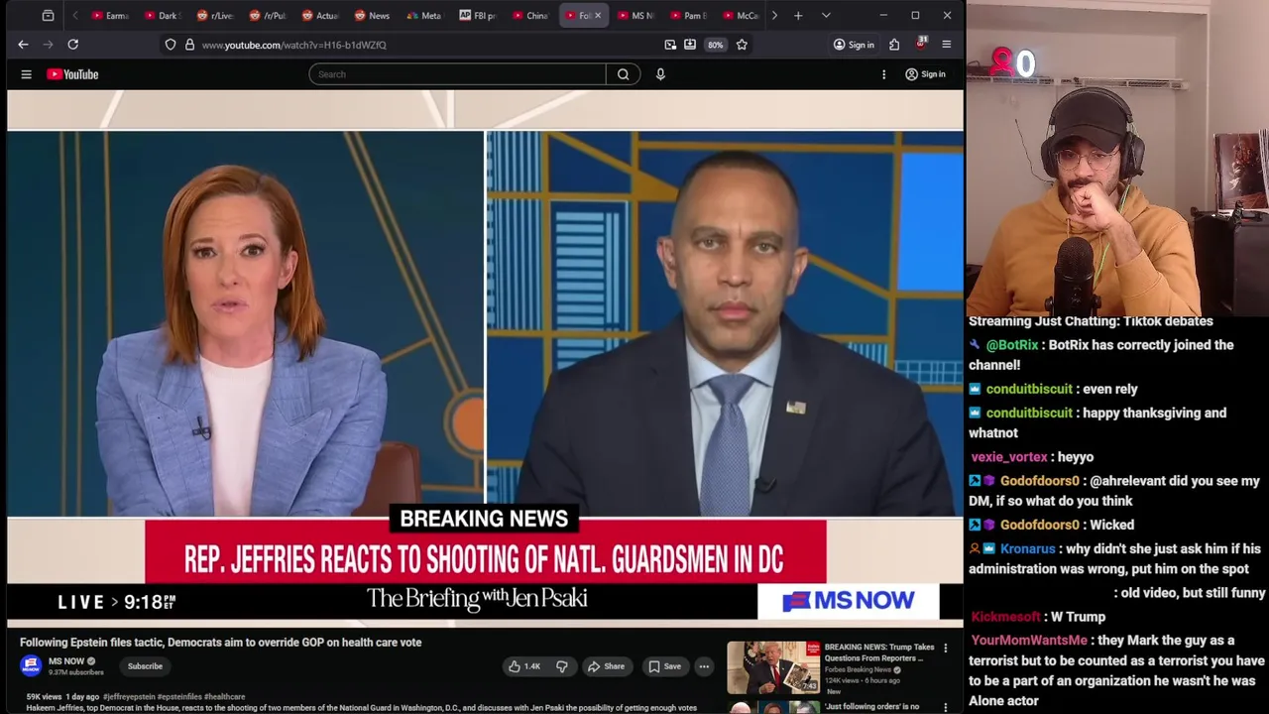Switch to the FBI pr AP tab
This screenshot has height=714, width=1269.
click(x=478, y=16)
